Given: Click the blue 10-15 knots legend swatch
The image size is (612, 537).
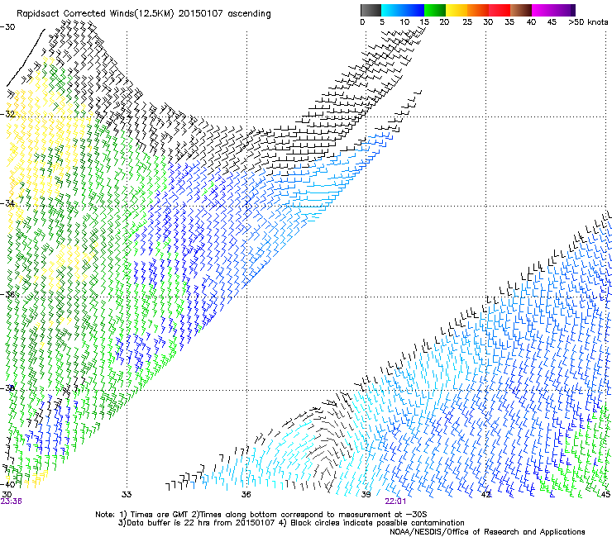Looking at the screenshot, I should 414,10.
